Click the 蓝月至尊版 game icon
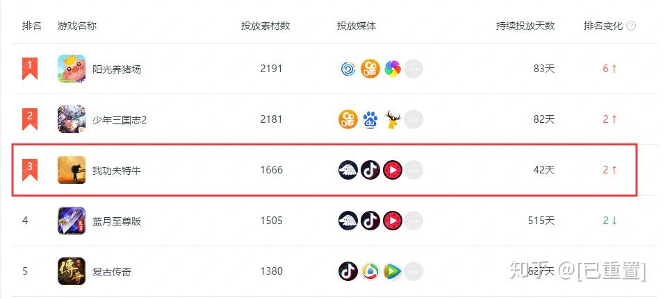This screenshot has width=663, height=299. 72,221
